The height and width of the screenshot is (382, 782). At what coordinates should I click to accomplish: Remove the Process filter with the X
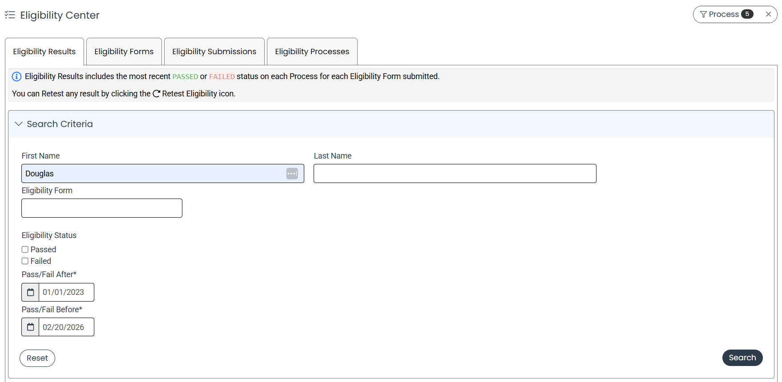point(768,14)
